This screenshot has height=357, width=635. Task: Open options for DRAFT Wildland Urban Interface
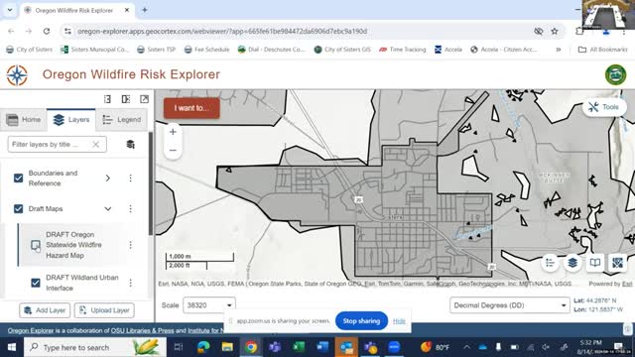click(x=130, y=283)
